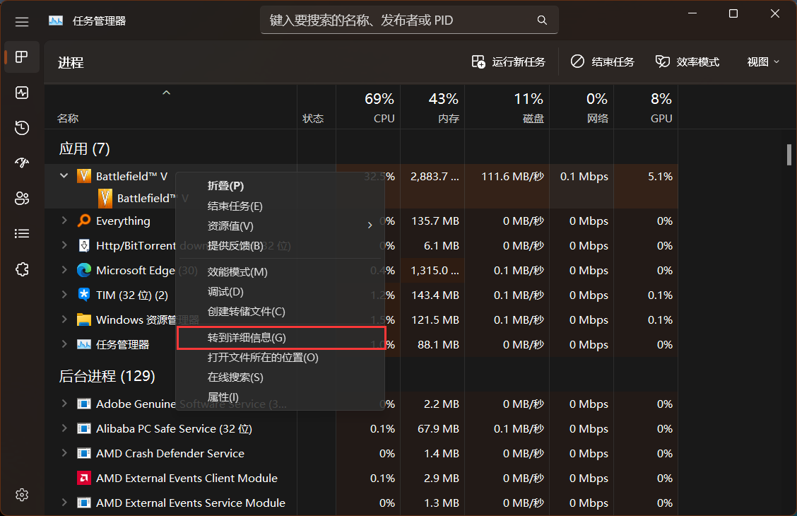Click the 结束任务 toolbar button

coord(603,62)
